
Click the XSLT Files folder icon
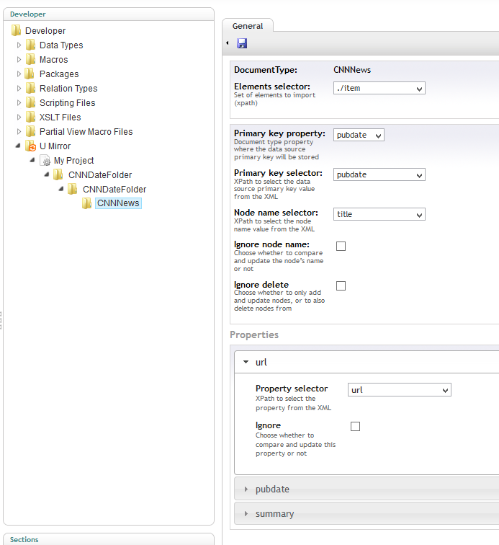[x=30, y=117]
